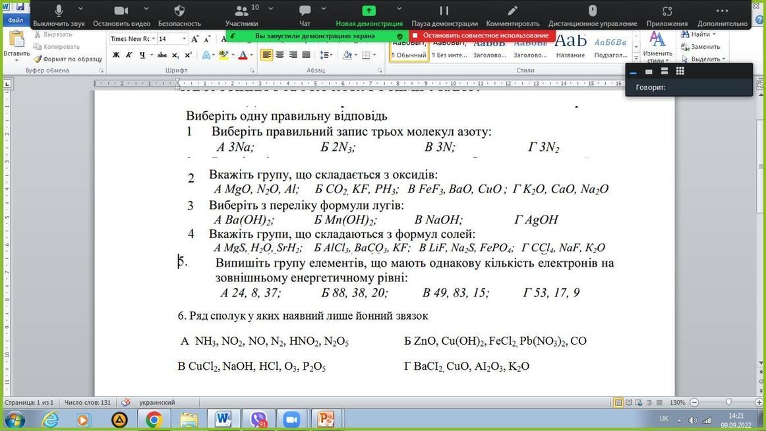Center align text
The image size is (766, 431).
pos(280,55)
